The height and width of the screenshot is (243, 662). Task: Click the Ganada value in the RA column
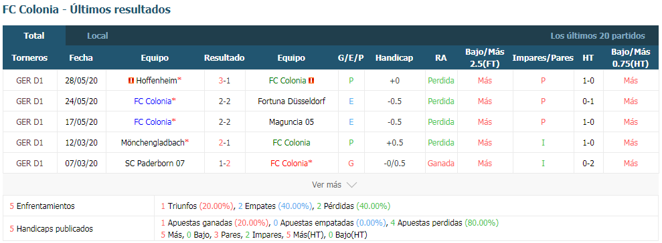440,163
